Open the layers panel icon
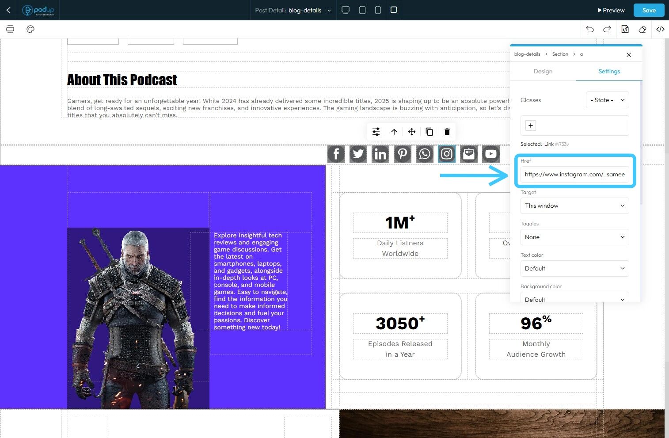Viewport: 669px width, 438px height. (x=10, y=29)
